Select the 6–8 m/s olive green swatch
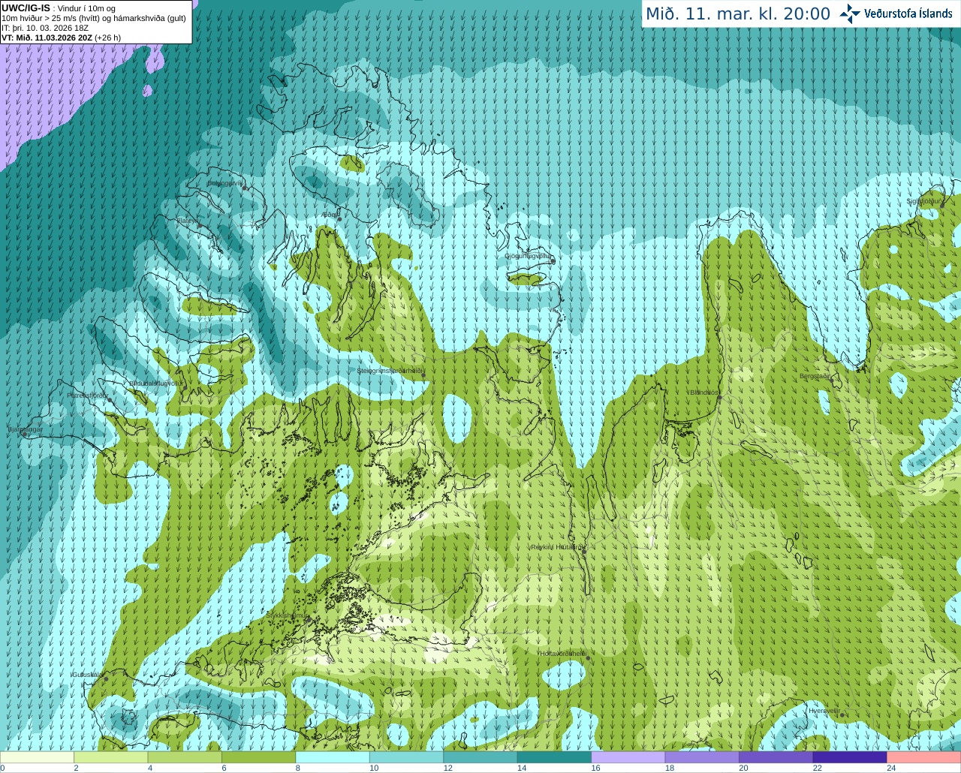The width and height of the screenshot is (961, 773). tap(259, 757)
